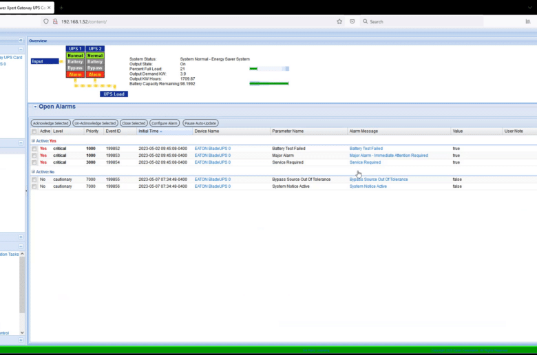Screen dimensions: 537x355
Task: Click UPS 1 Normal status indicator
Action: tap(75, 56)
